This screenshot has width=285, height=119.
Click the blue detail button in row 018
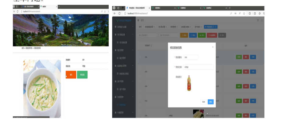pos(253,101)
